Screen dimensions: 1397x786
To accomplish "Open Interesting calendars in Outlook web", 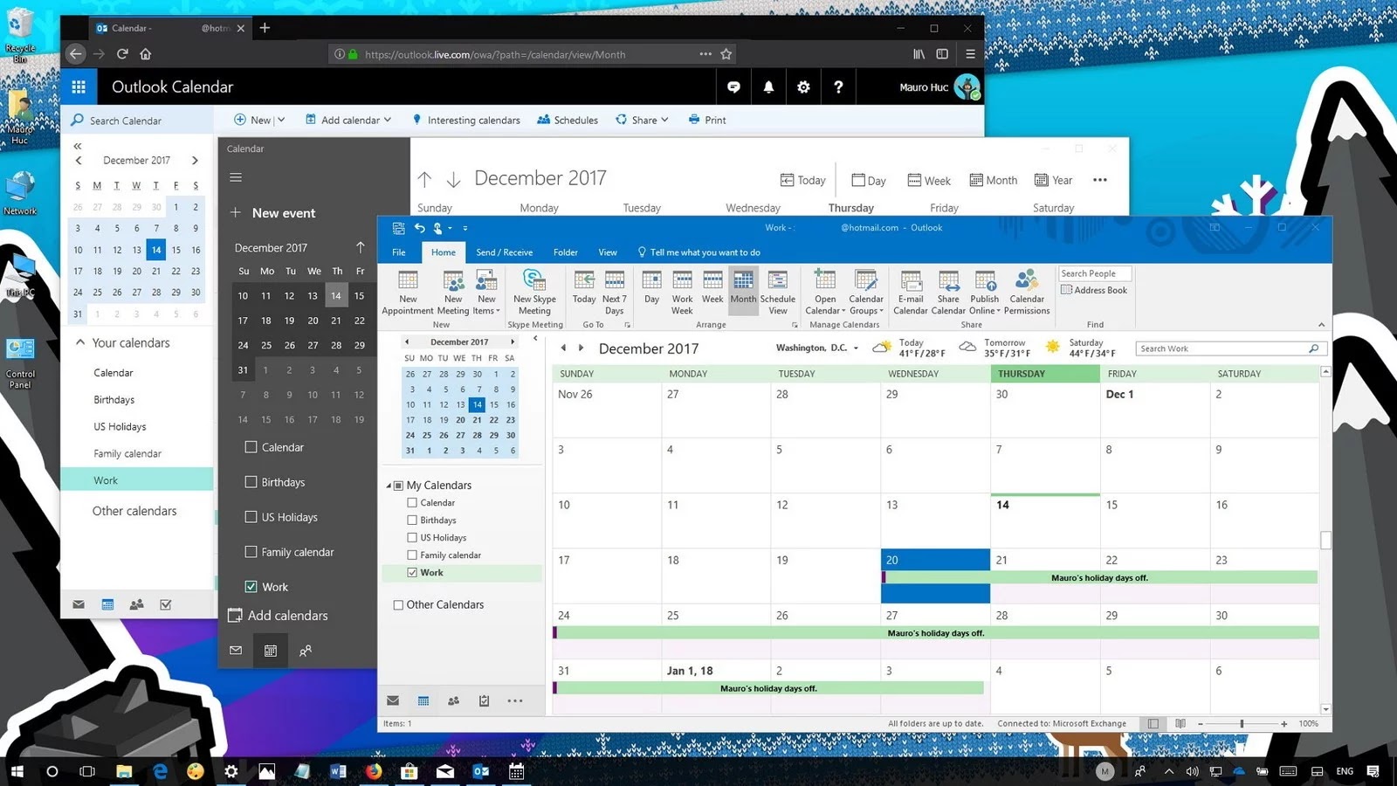I will (x=466, y=121).
